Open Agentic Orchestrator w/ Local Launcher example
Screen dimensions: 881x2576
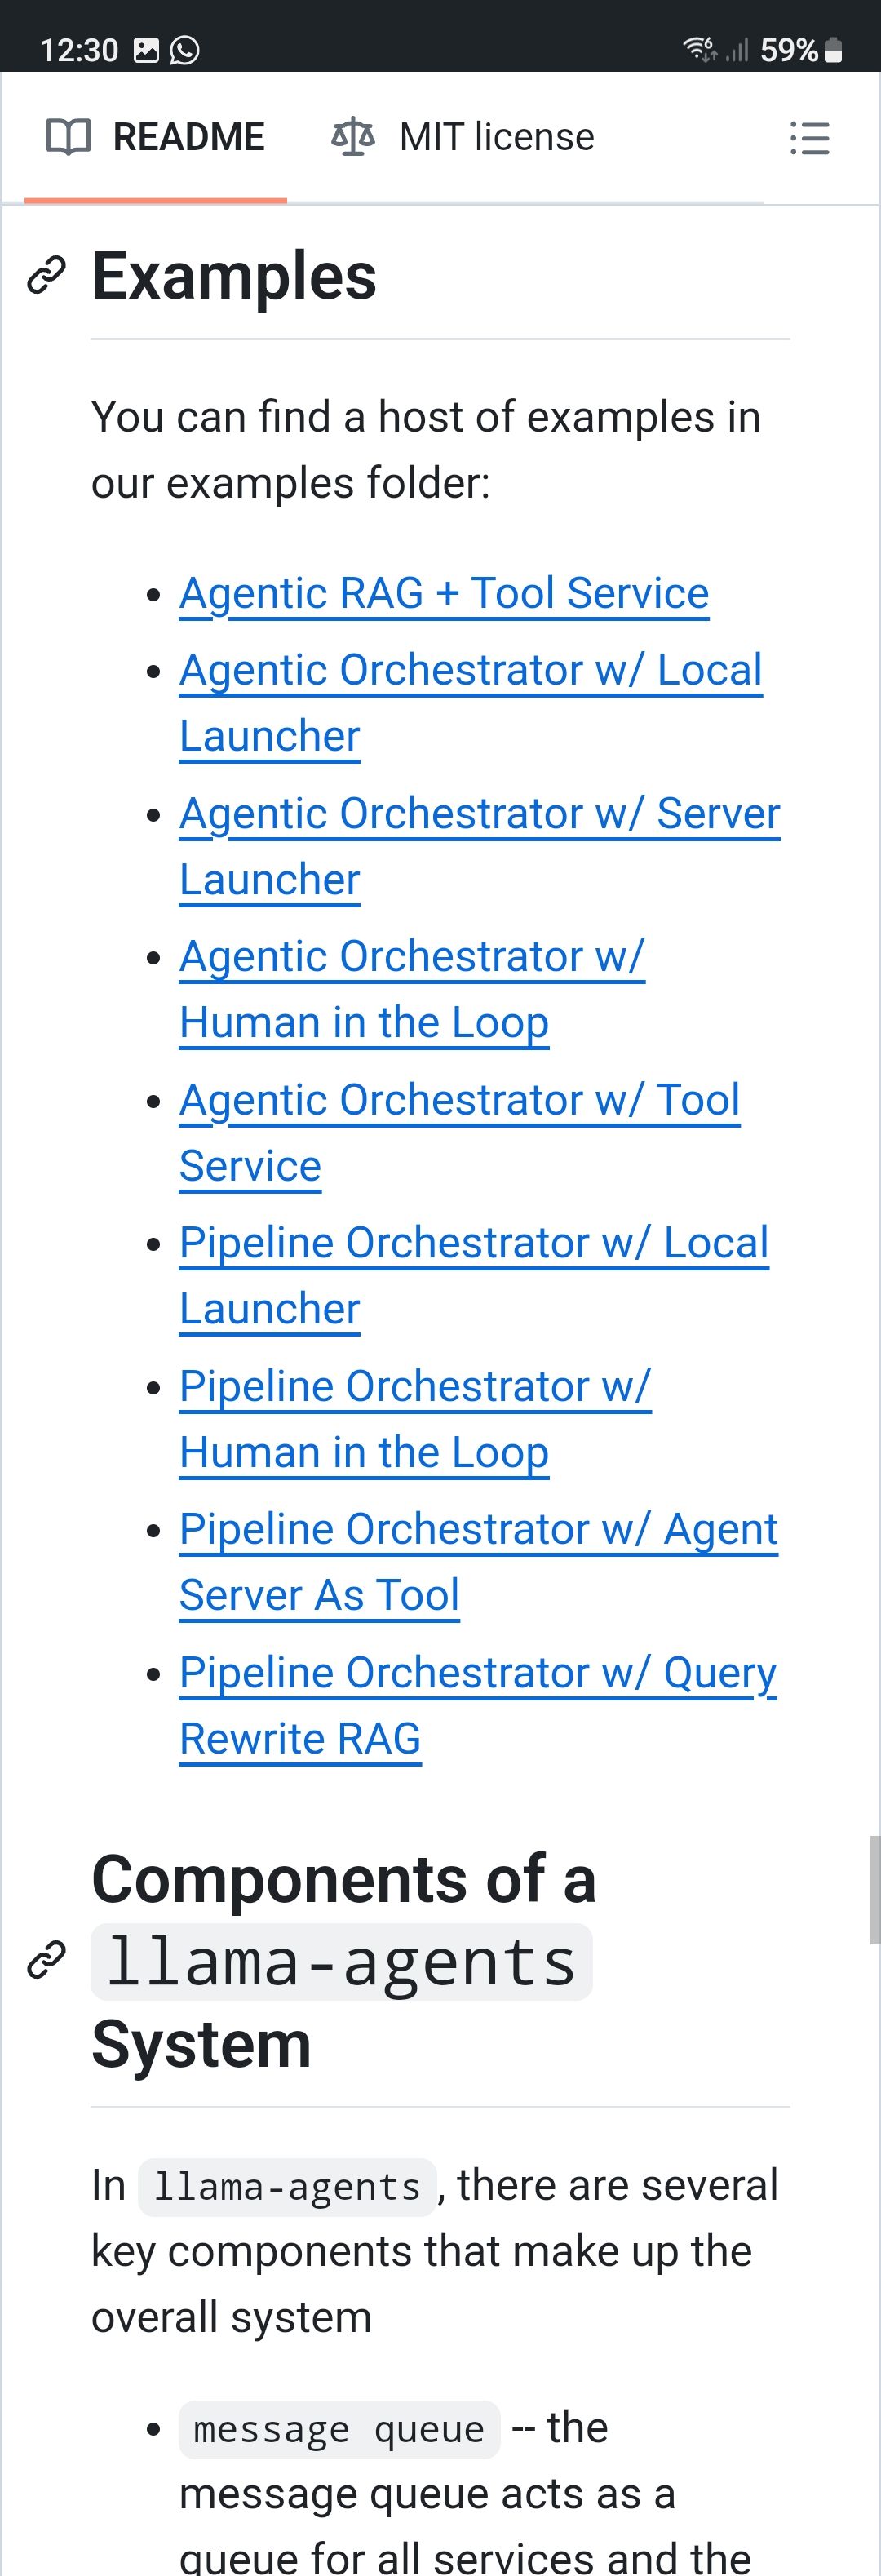coord(470,671)
